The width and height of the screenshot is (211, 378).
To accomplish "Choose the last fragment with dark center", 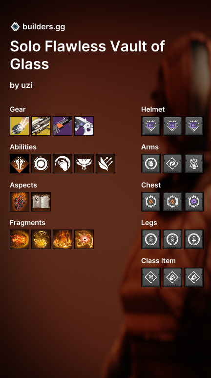I will click(84, 239).
